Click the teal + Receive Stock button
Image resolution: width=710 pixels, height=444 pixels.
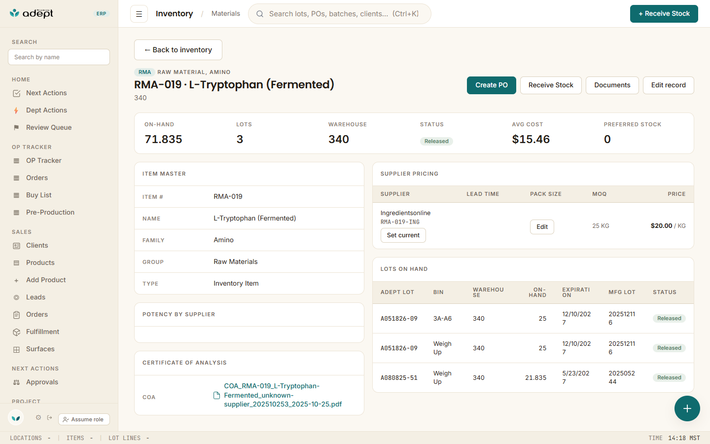[x=664, y=14]
